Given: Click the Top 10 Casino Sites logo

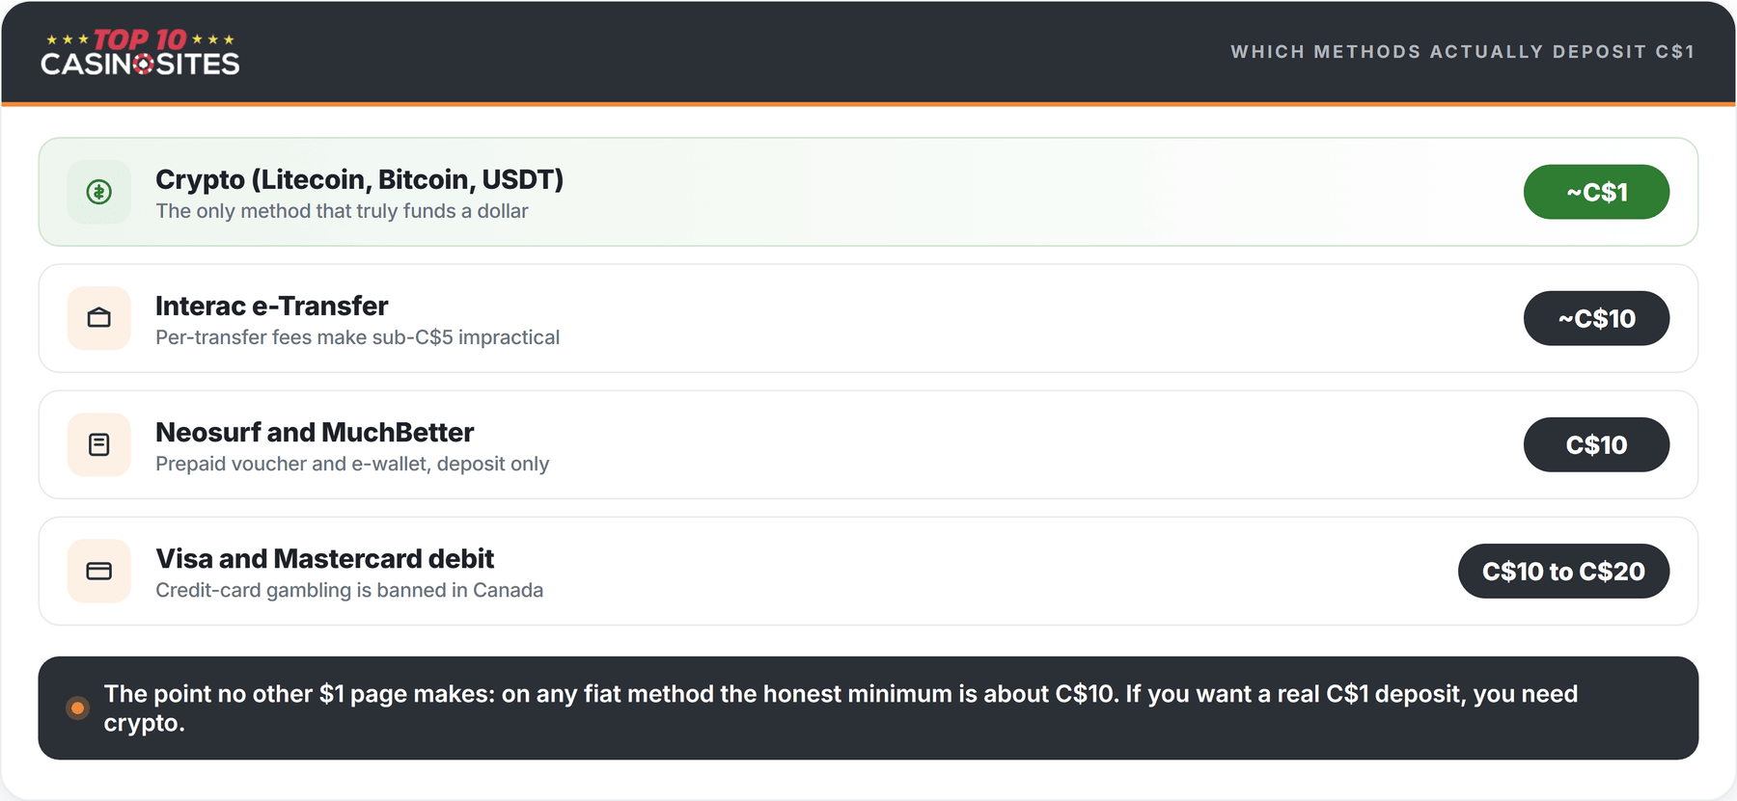Looking at the screenshot, I should click(140, 52).
